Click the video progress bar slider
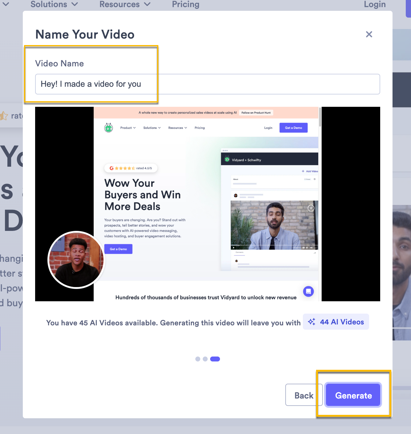The image size is (411, 434). pyautogui.click(x=269, y=245)
